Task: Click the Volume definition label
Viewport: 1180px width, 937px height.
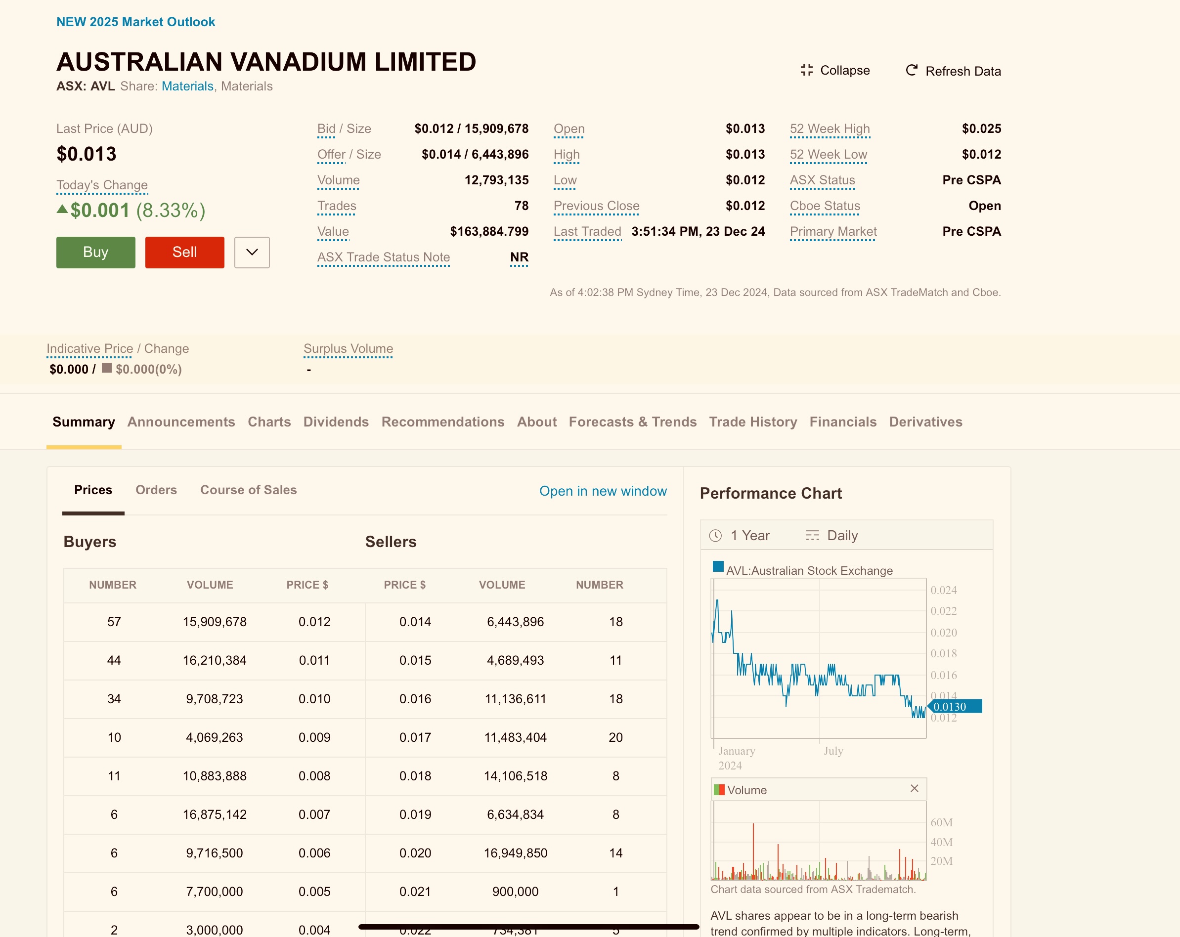Action: click(339, 180)
